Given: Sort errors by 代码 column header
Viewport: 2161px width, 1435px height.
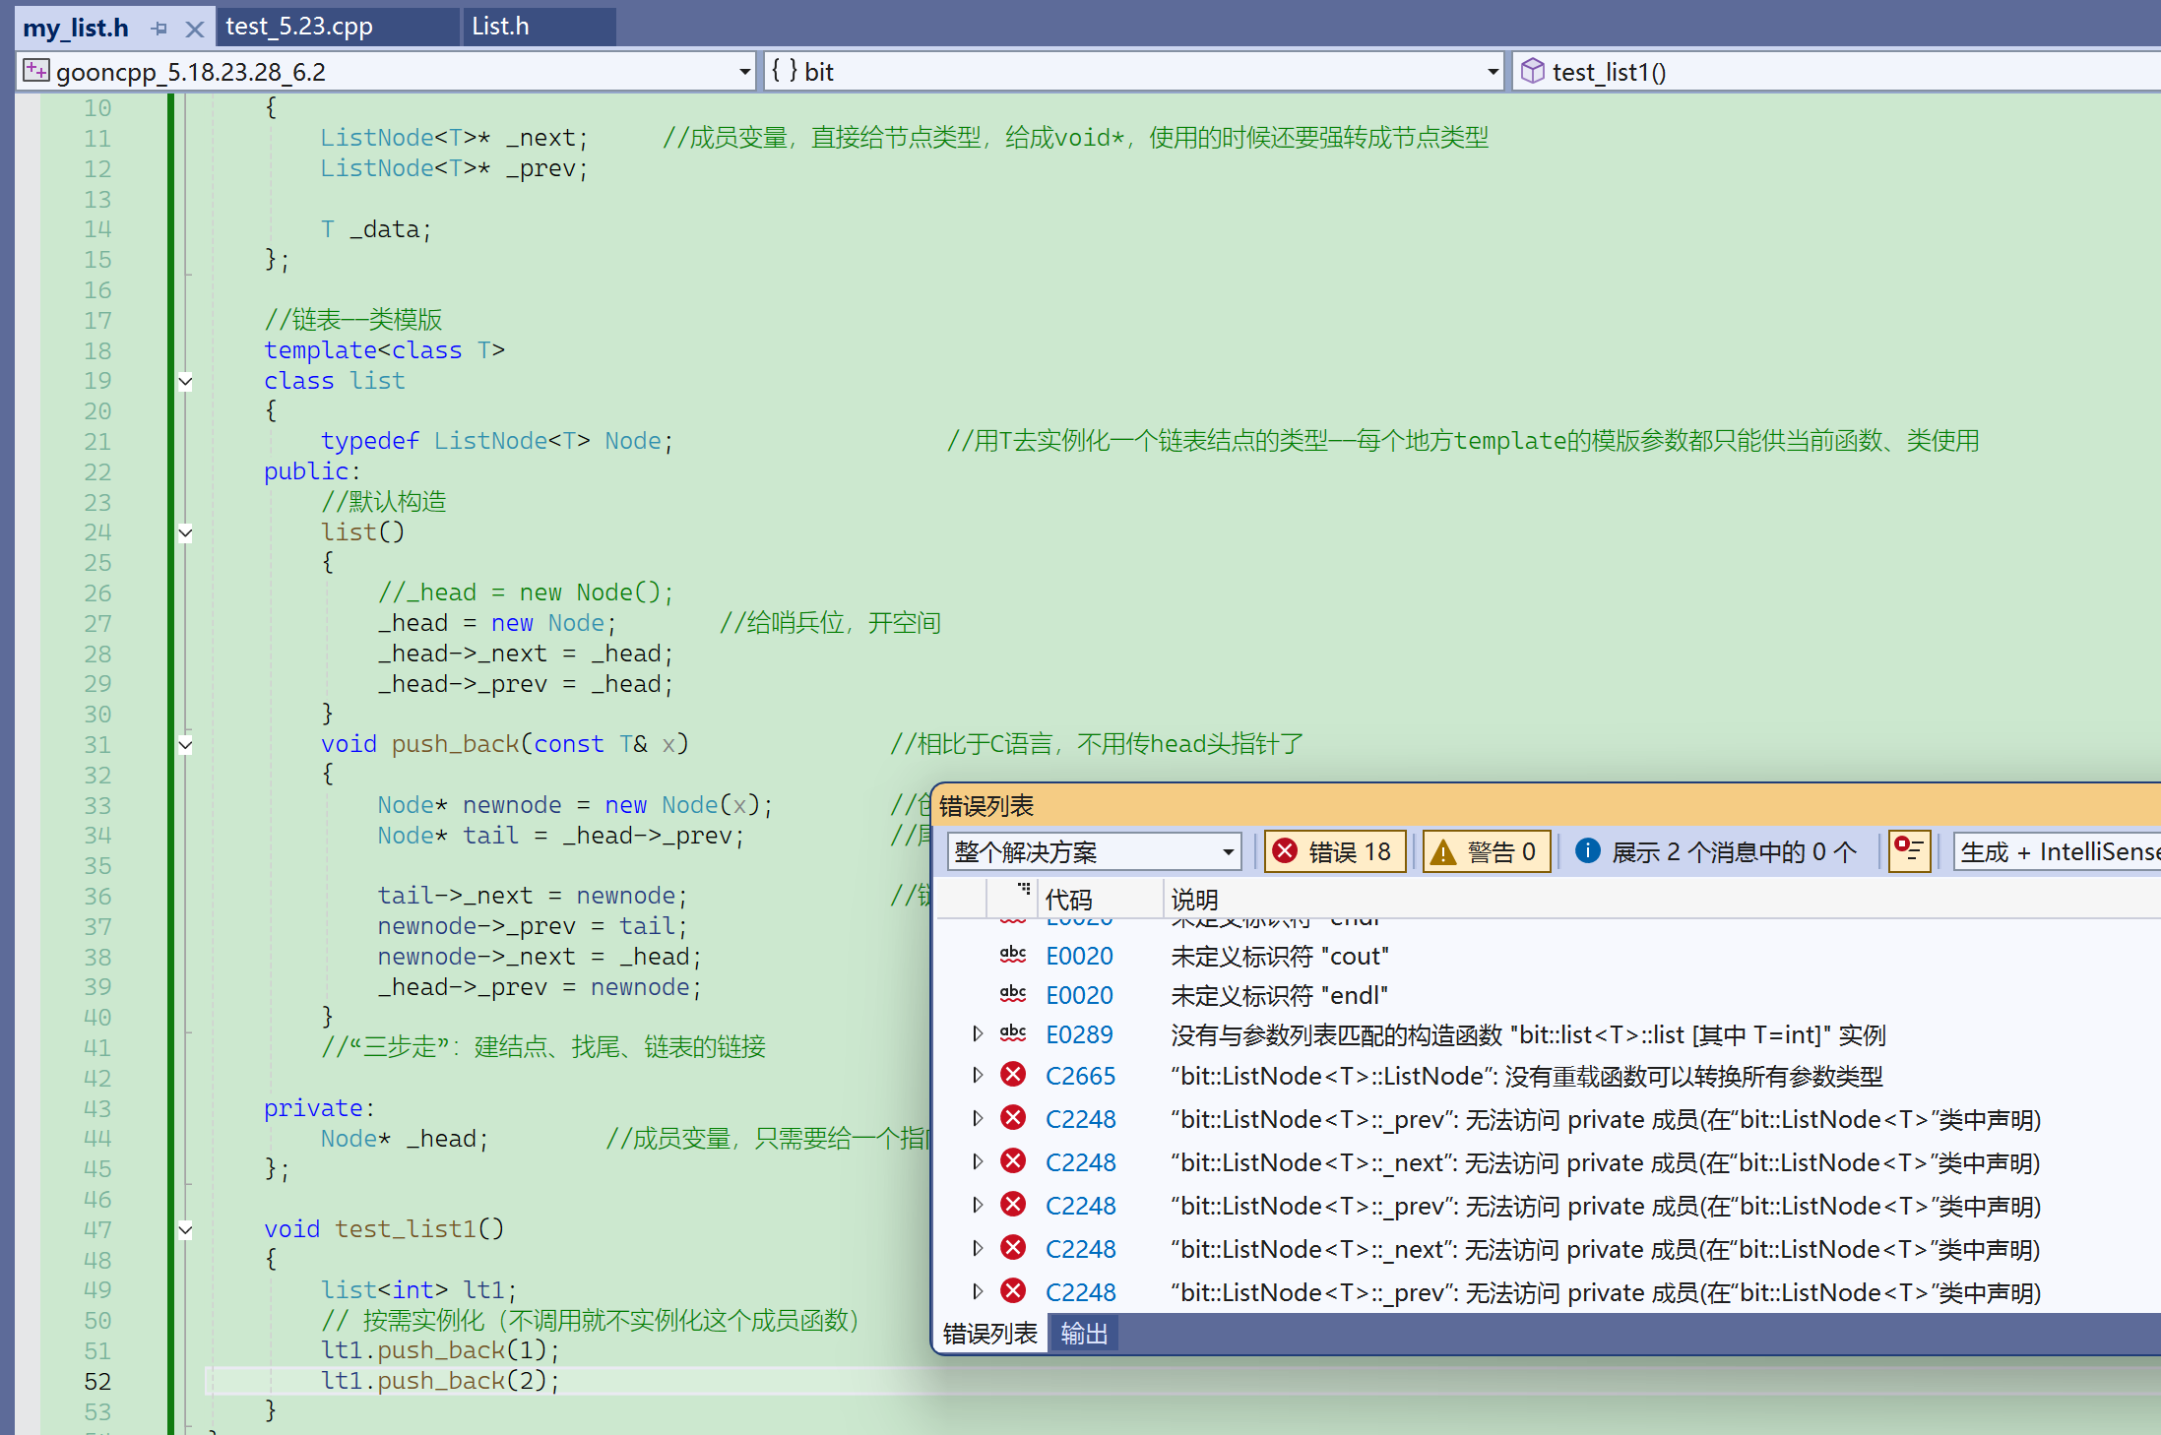Looking at the screenshot, I should [1068, 899].
